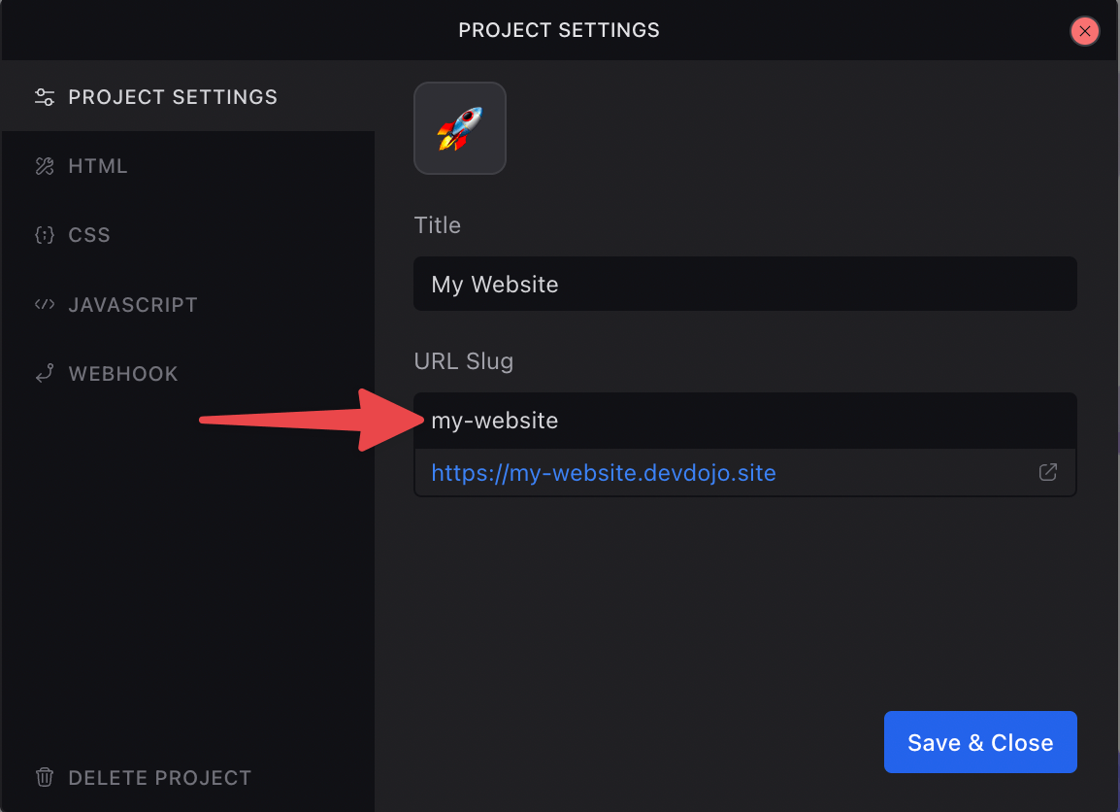Click the URL Slug field label
This screenshot has width=1120, height=812.
pyautogui.click(x=464, y=361)
